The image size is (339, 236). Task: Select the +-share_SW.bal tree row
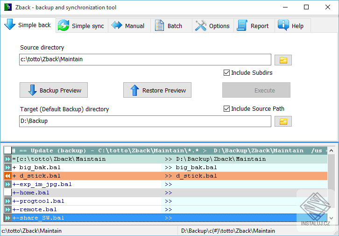(x=165, y=218)
